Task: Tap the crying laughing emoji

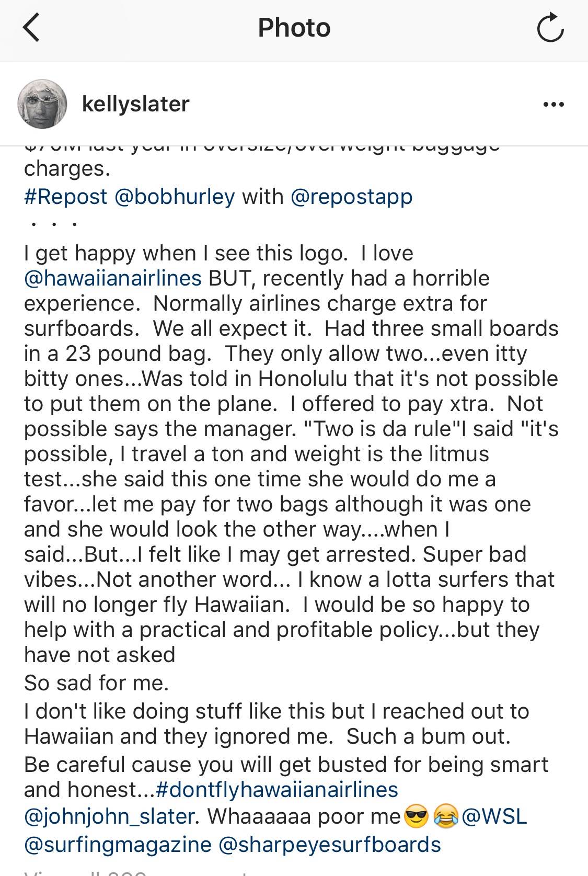Action: coord(446,817)
